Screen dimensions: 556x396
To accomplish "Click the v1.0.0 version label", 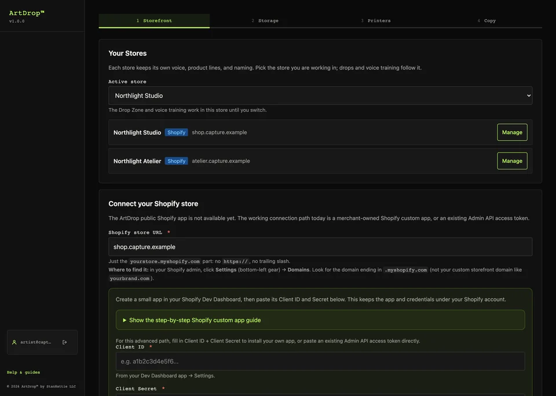I will pyautogui.click(x=17, y=21).
